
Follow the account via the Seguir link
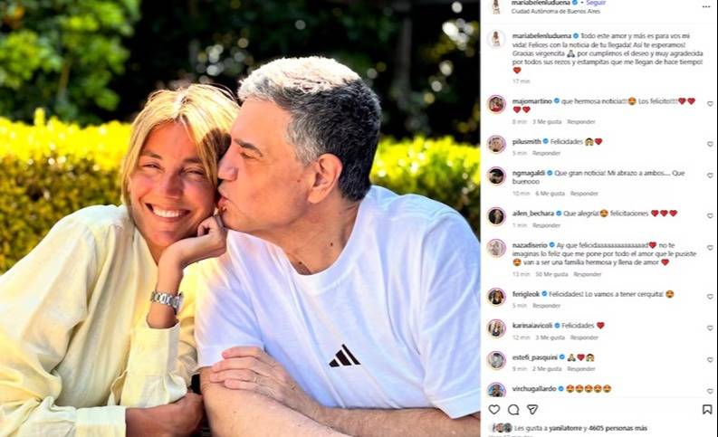[596, 3]
